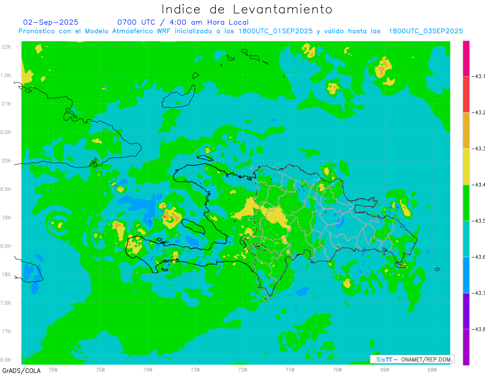Select the latitude label "19N"
This screenshot has width=485, height=375.
(6, 218)
